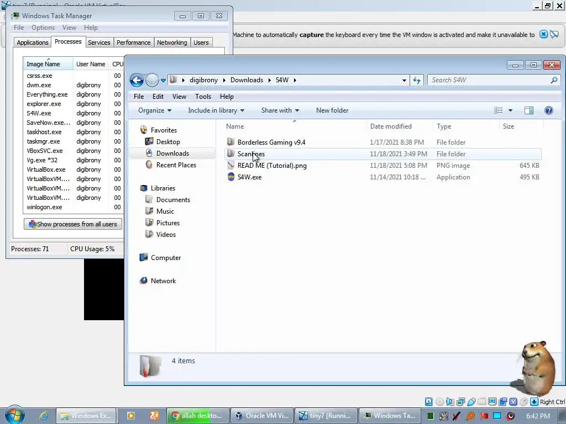Sort processes by User Name column

[x=91, y=64]
